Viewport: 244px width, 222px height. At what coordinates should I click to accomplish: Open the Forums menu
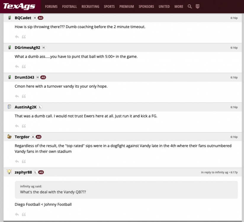coord(51,7)
